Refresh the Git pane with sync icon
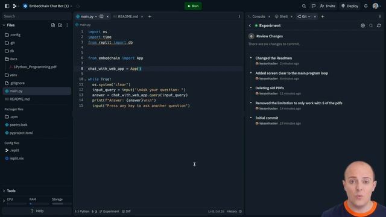This screenshot has height=217, width=386. (379, 25)
